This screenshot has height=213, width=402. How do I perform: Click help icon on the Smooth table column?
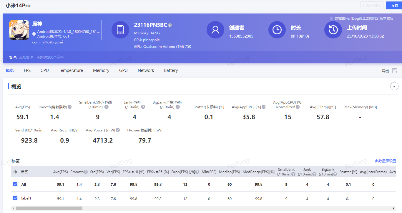[x=86, y=172]
